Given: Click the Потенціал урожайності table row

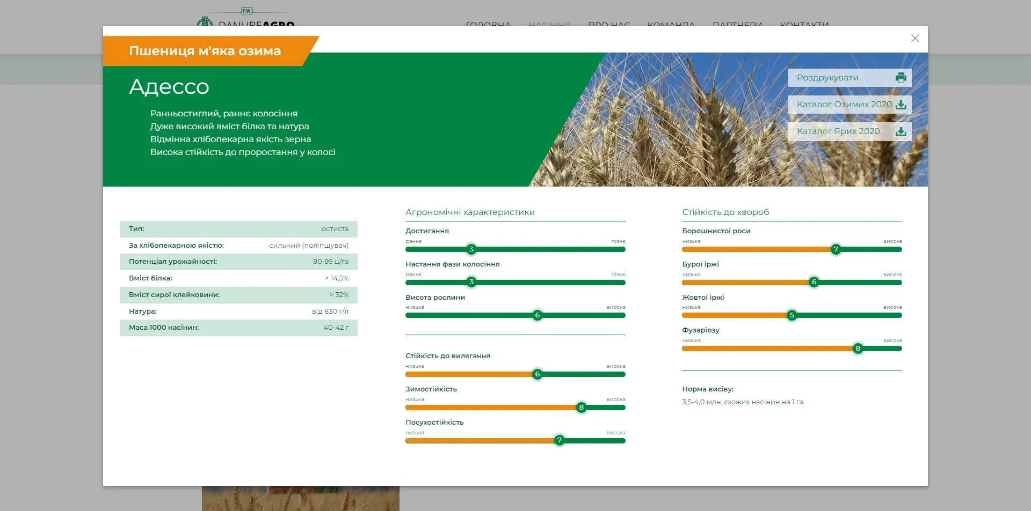Looking at the screenshot, I should tap(238, 262).
